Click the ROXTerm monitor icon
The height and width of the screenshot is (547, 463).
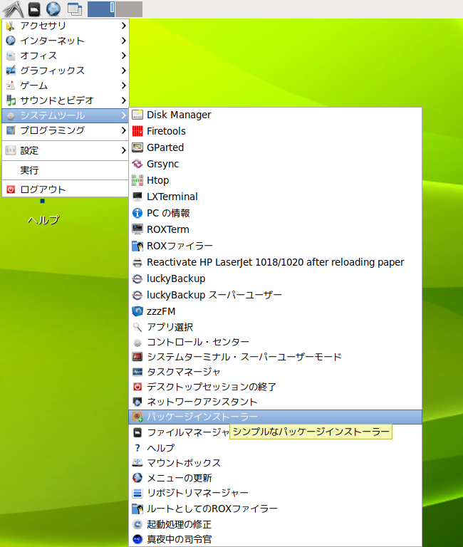pos(137,229)
